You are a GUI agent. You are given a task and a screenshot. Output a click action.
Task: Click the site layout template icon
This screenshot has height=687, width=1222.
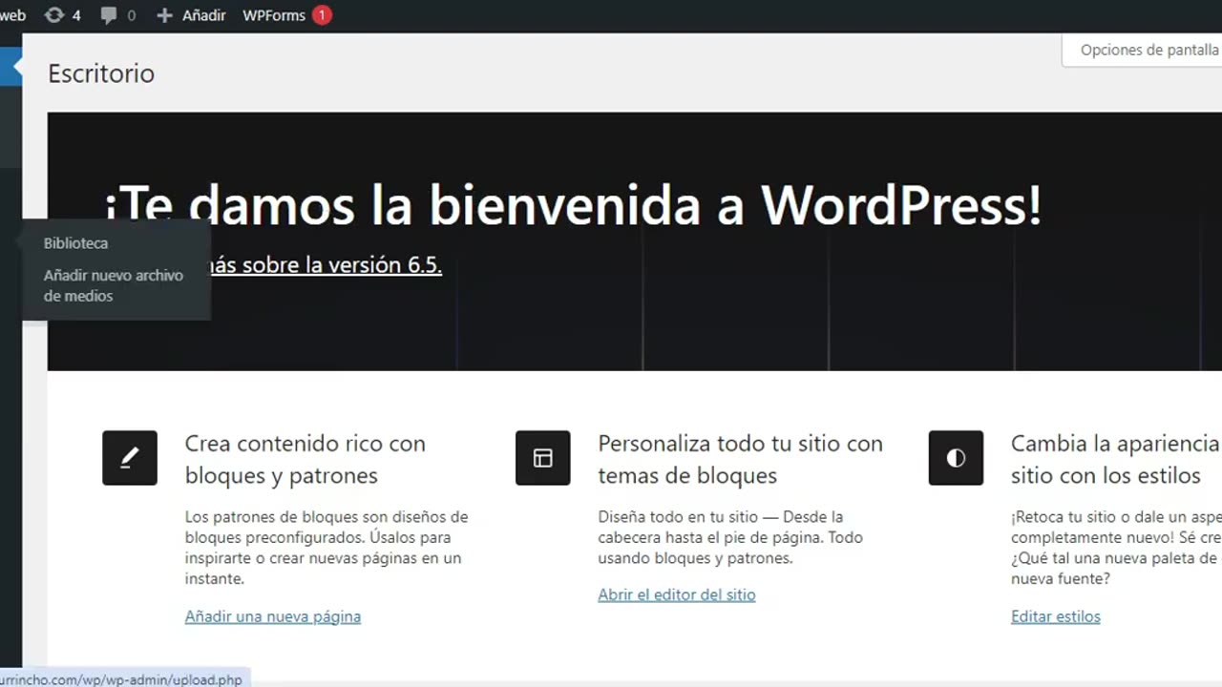tap(543, 458)
